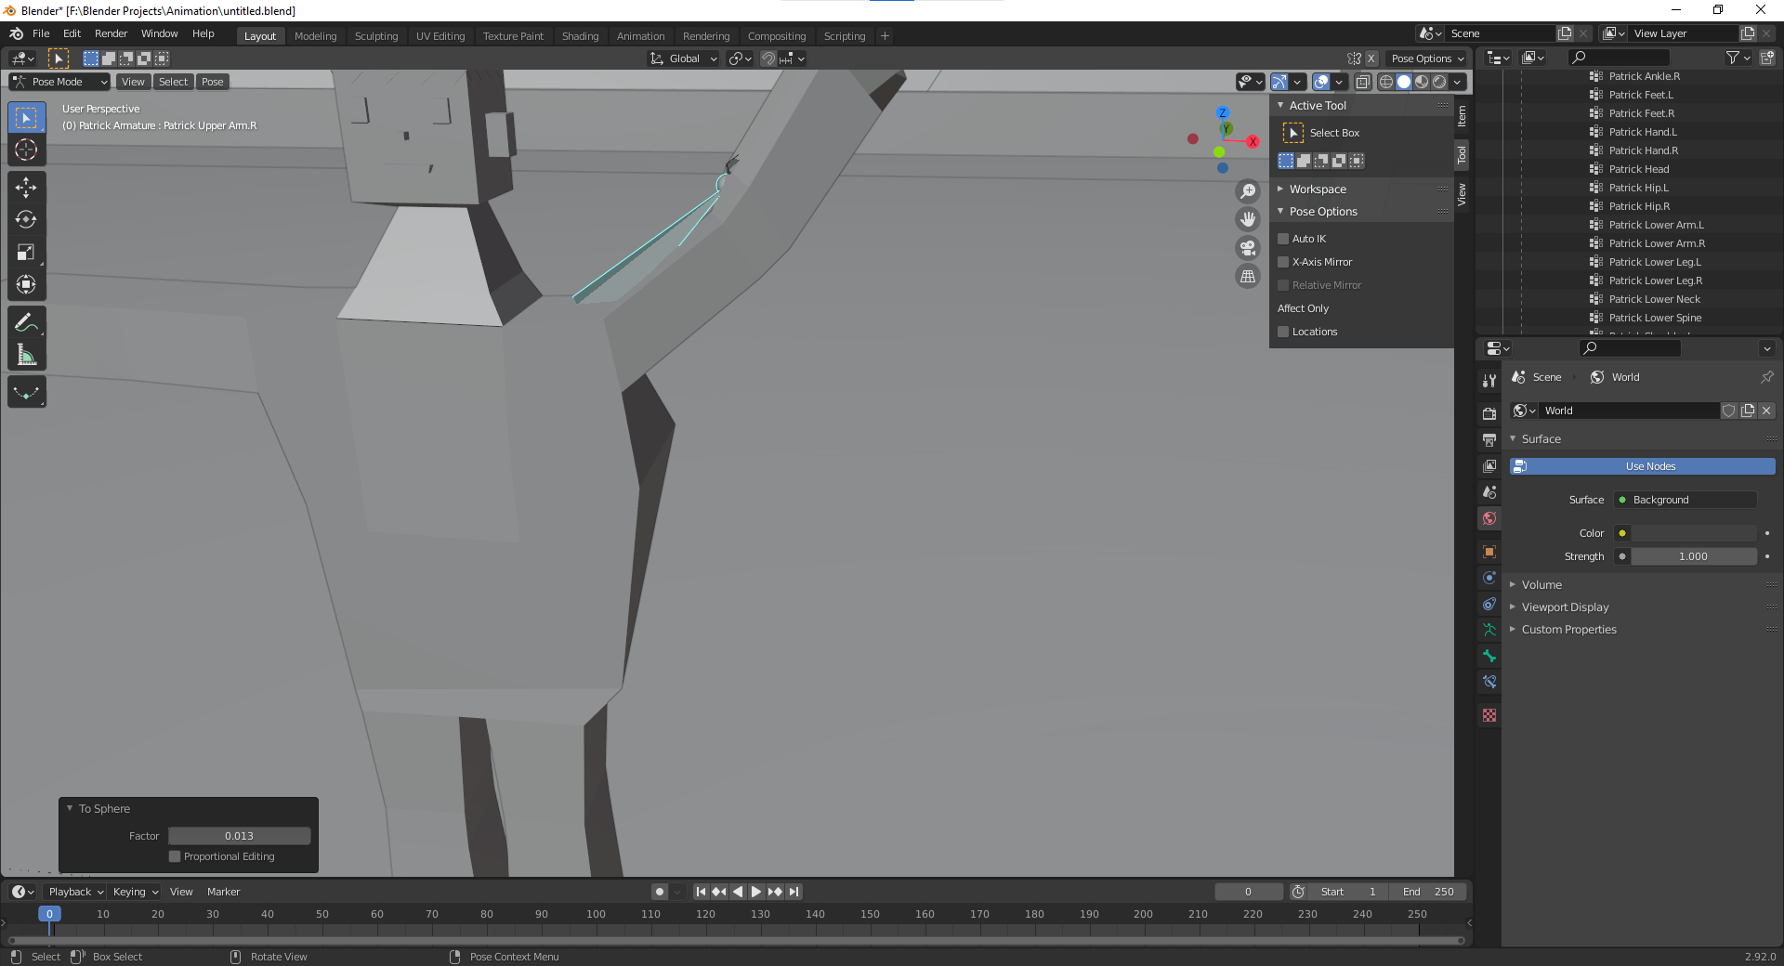Open Pose Mode dropdown
1784x966 pixels.
click(60, 82)
